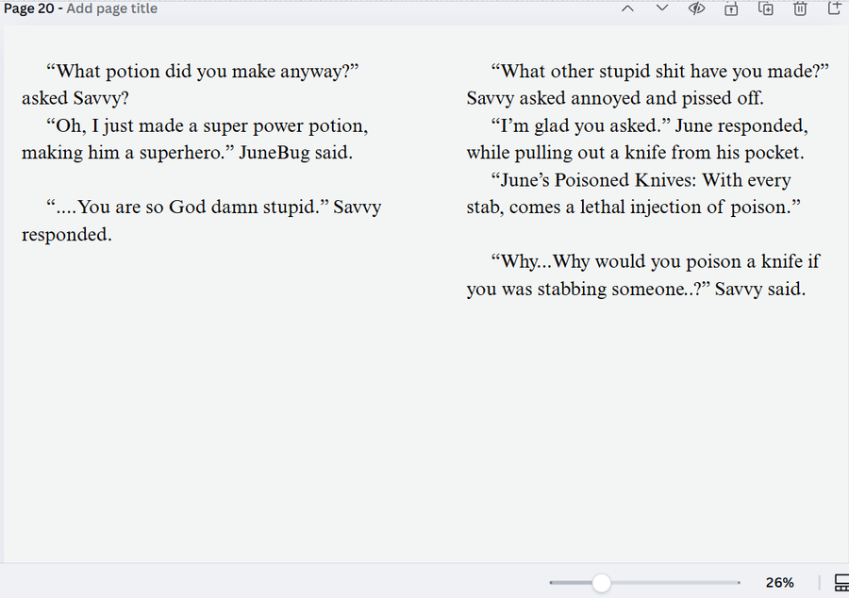Viewport: 849px width, 598px height.
Task: Select the right text block about knives
Action: (x=647, y=179)
